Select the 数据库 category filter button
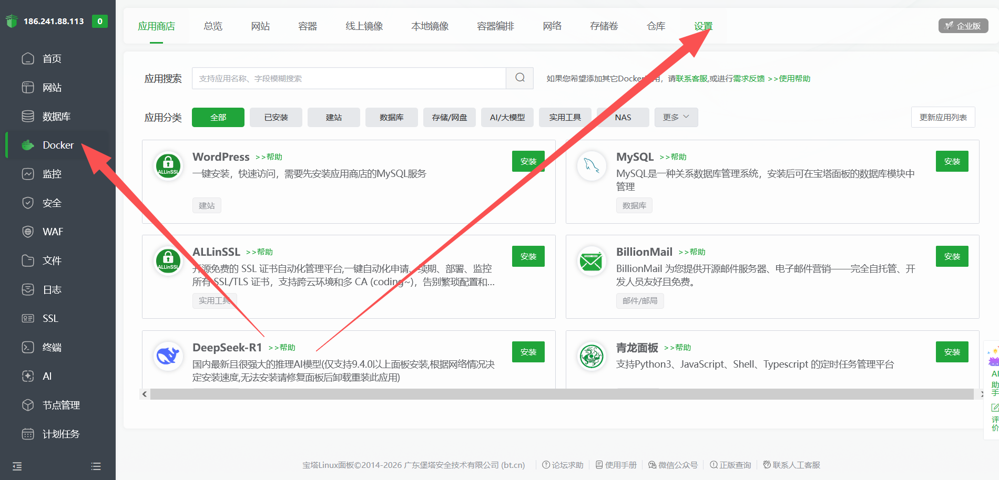Image resolution: width=999 pixels, height=480 pixels. pyautogui.click(x=392, y=117)
